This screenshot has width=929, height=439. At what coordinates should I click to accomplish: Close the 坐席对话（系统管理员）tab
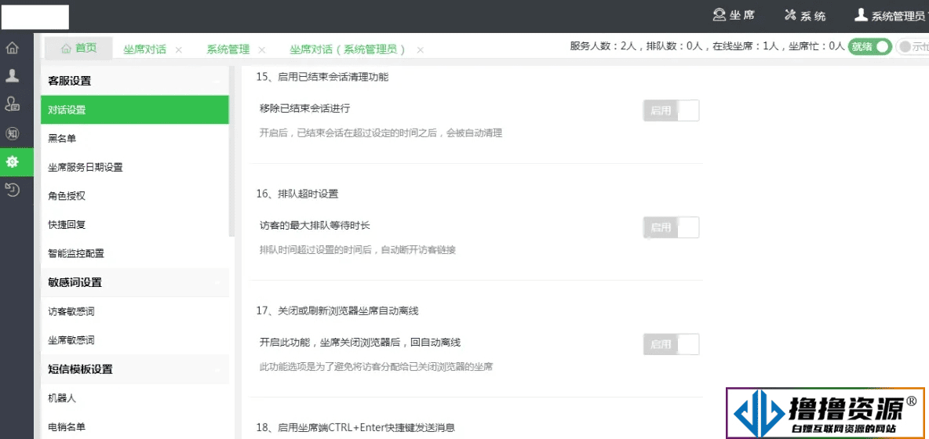click(420, 49)
